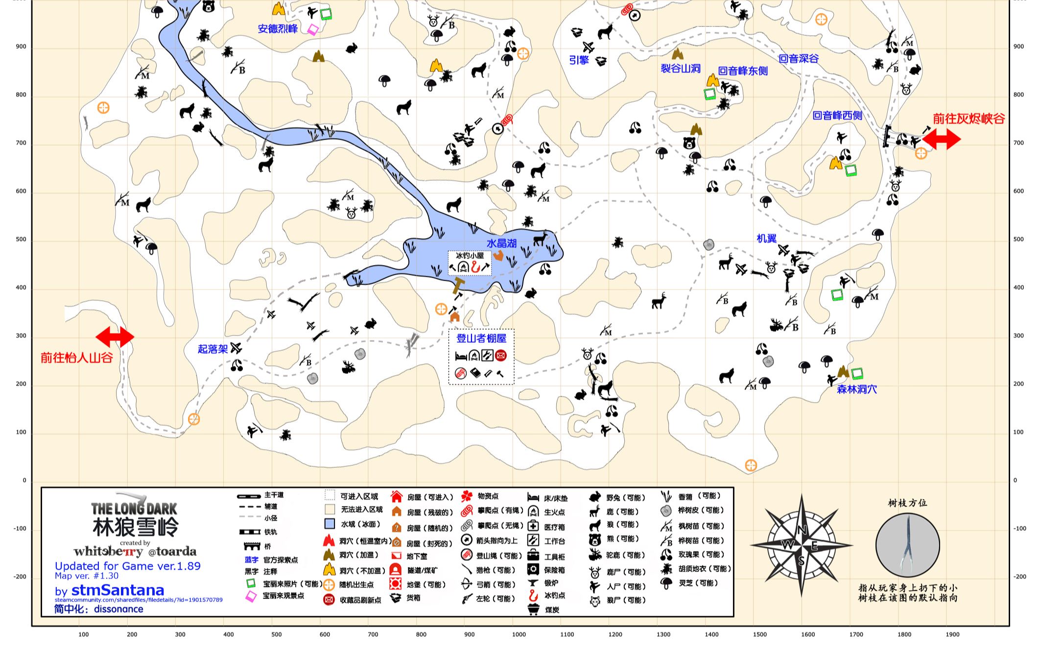Click the 冰钓小屋 title

click(x=470, y=255)
